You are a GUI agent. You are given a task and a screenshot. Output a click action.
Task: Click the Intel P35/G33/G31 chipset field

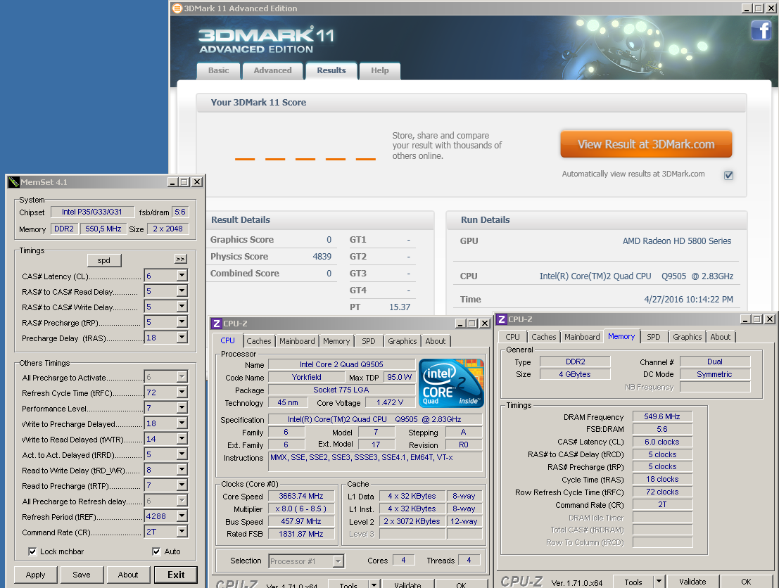[92, 212]
